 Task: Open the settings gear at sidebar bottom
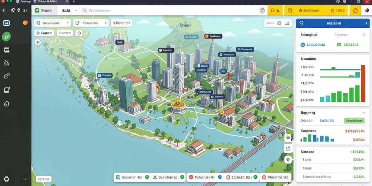(x=7, y=179)
